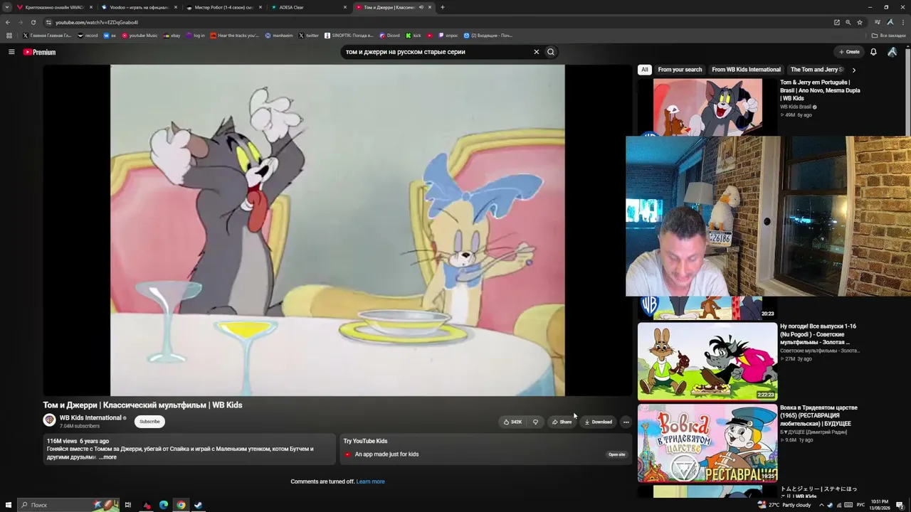Clear the YouTube search query
The image size is (911, 512).
[x=537, y=52]
